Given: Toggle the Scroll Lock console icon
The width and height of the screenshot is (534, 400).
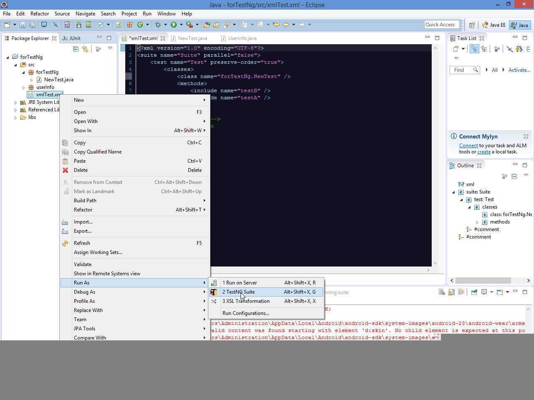Looking at the screenshot, I should coord(452,292).
